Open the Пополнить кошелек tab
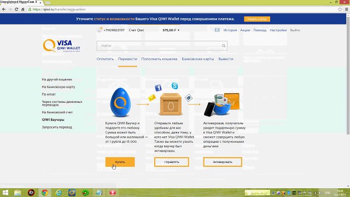Screen dimensions: 350x197 159,59
